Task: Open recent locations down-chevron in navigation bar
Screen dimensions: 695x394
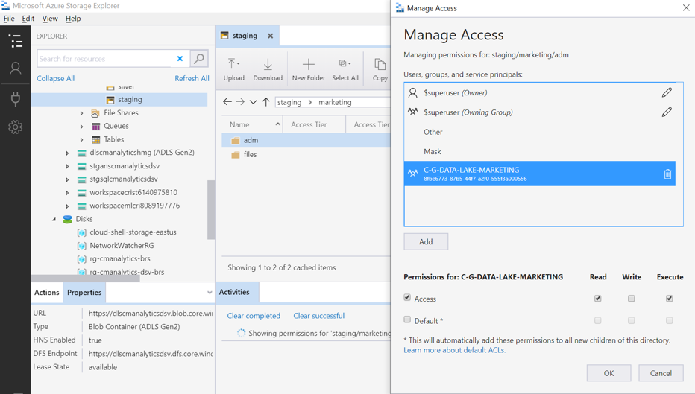Action: [253, 102]
